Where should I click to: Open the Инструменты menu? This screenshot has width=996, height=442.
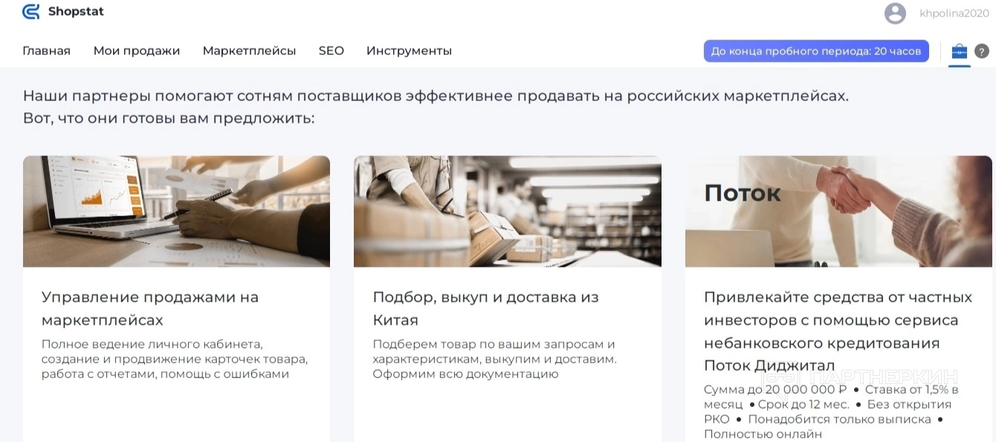tap(409, 51)
